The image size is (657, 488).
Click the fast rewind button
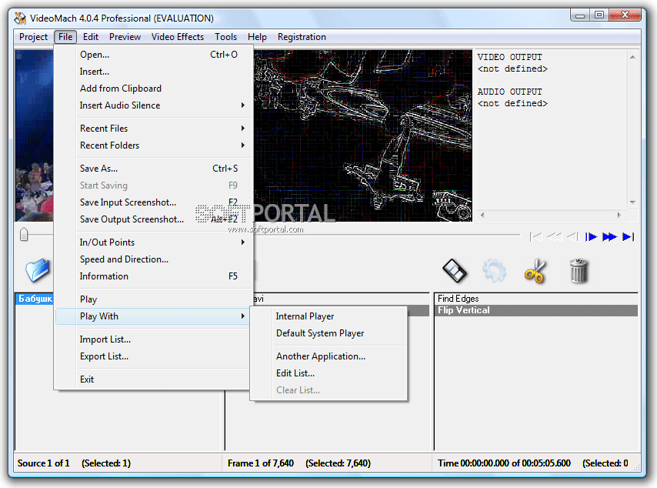(x=555, y=237)
